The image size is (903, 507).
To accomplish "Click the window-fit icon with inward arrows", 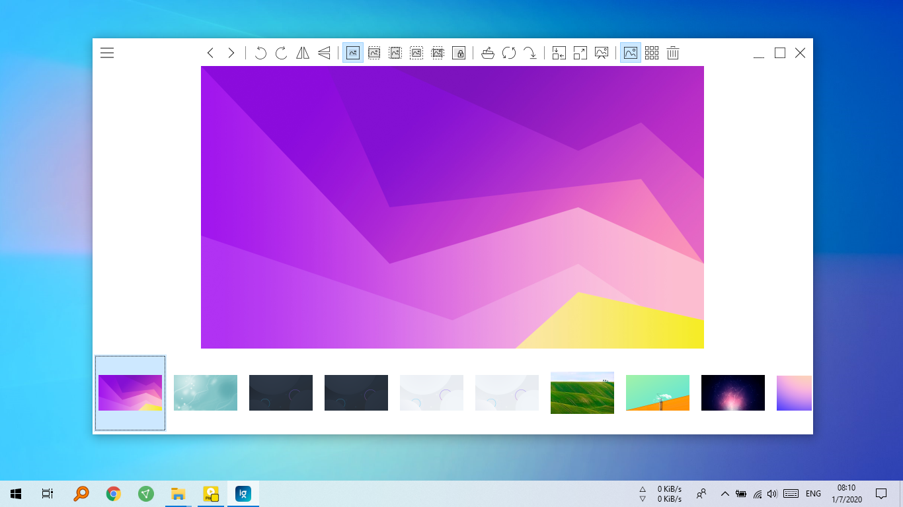I will pos(559,53).
